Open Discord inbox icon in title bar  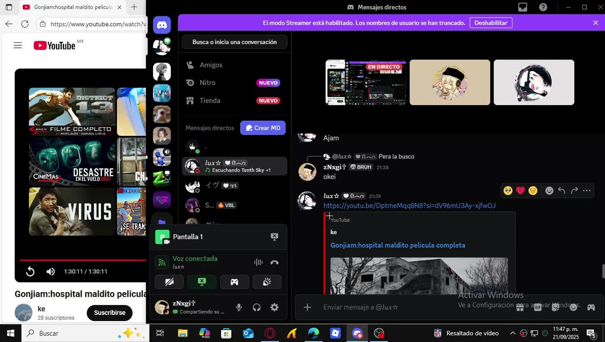[522, 7]
